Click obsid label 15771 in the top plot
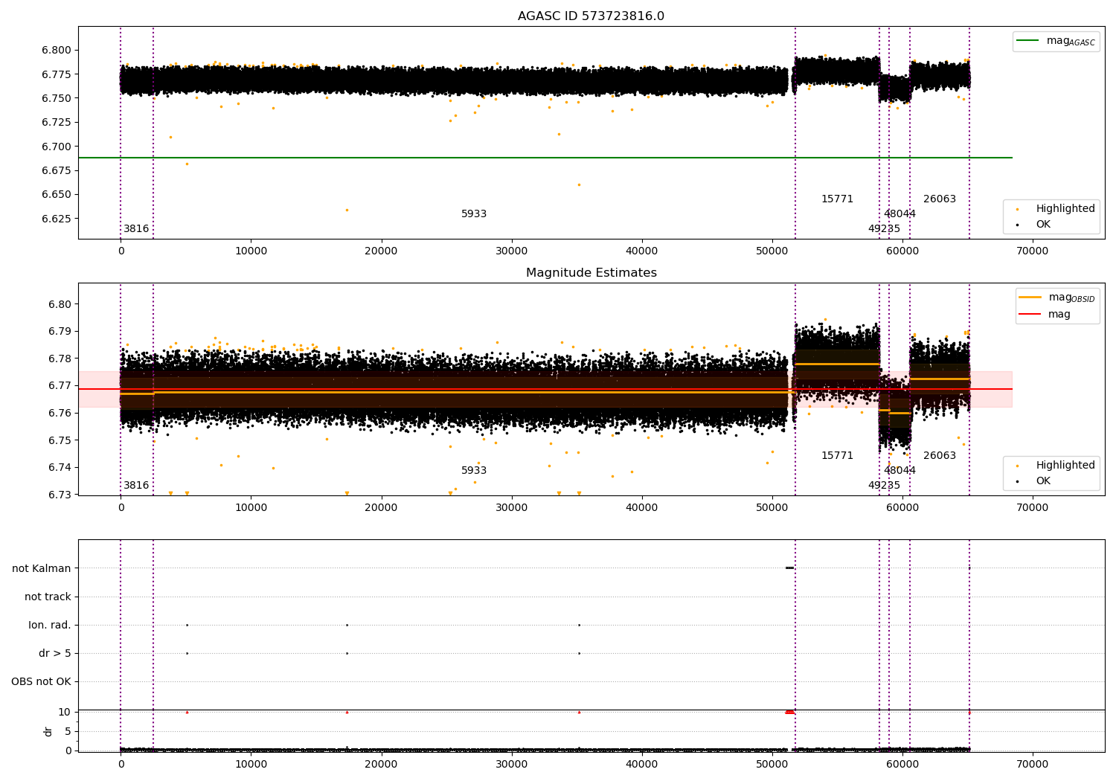The height and width of the screenshot is (781, 1116). pos(837,199)
